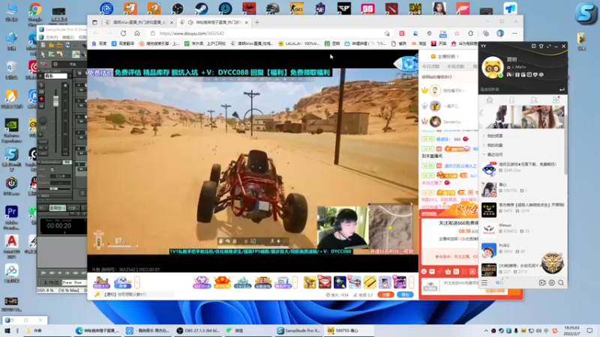Collapse 最近访问 section in YY
The image size is (600, 337).
[x=493, y=154]
